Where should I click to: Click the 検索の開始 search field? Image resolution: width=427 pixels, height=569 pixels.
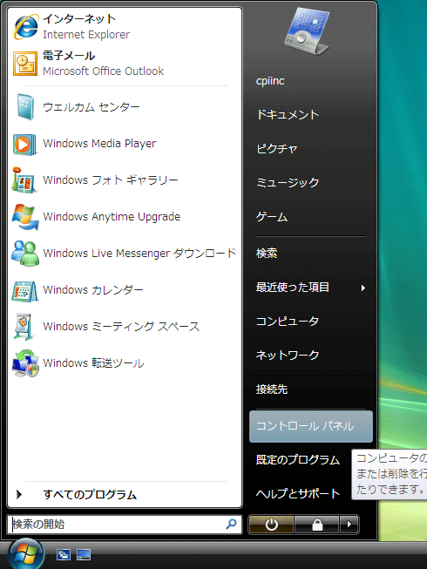click(x=124, y=525)
